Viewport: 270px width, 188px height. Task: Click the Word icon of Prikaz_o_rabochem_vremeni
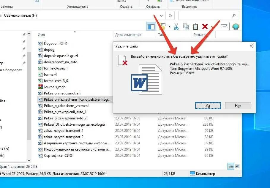point(40,105)
